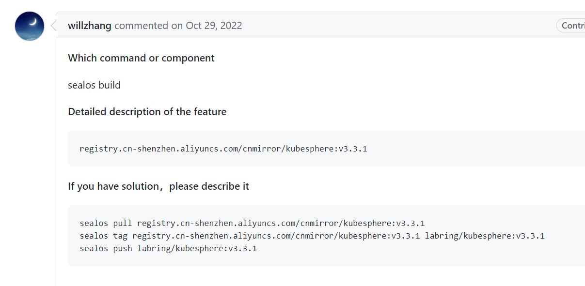Select the 'Detailed description of the feature' heading
Viewport: 585px width, 286px height.
click(147, 111)
